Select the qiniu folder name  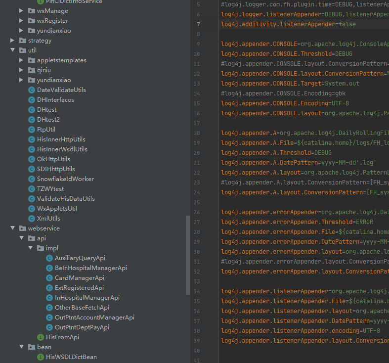coord(44,70)
